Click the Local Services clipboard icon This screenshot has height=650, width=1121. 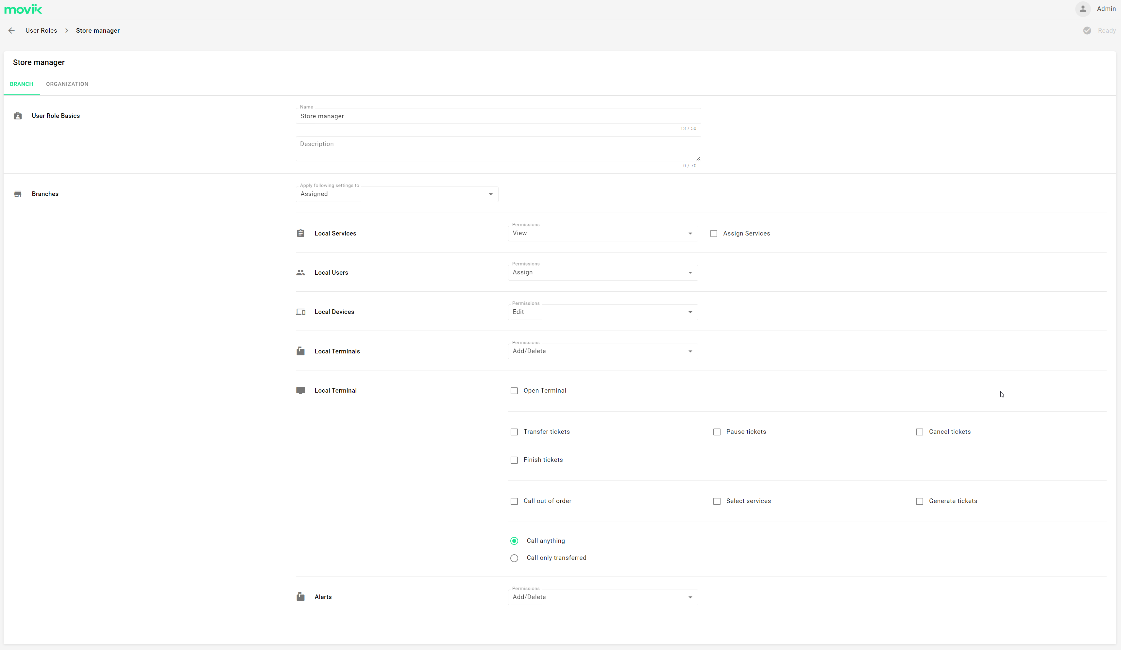point(301,233)
